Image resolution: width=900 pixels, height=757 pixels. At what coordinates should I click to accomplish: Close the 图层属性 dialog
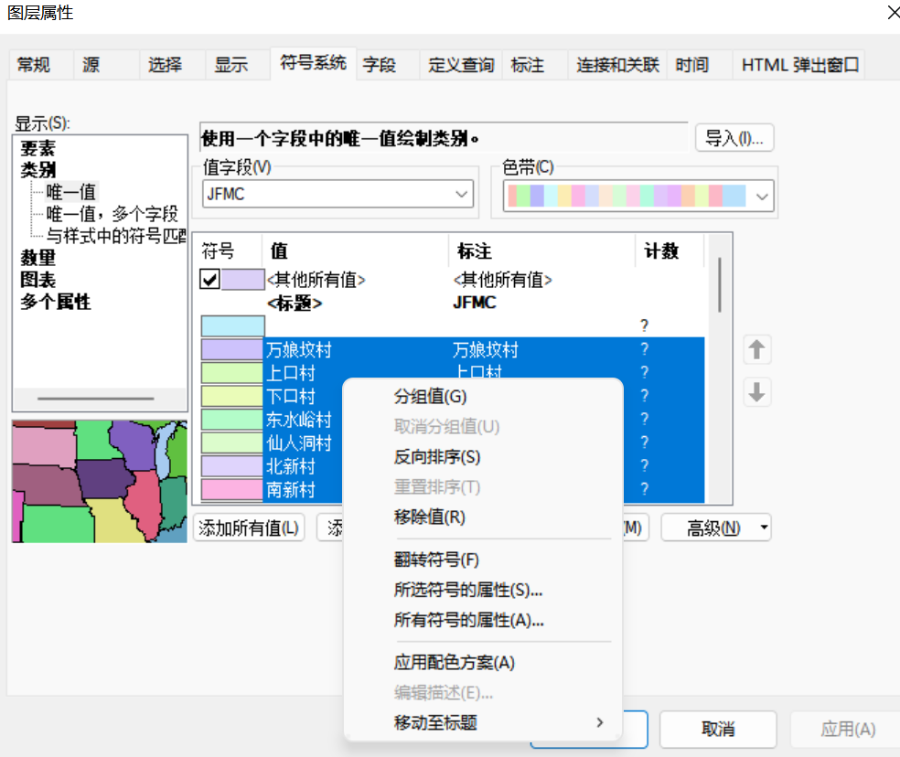coord(892,12)
